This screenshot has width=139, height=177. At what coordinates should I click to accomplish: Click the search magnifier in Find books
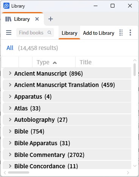pos(49,33)
